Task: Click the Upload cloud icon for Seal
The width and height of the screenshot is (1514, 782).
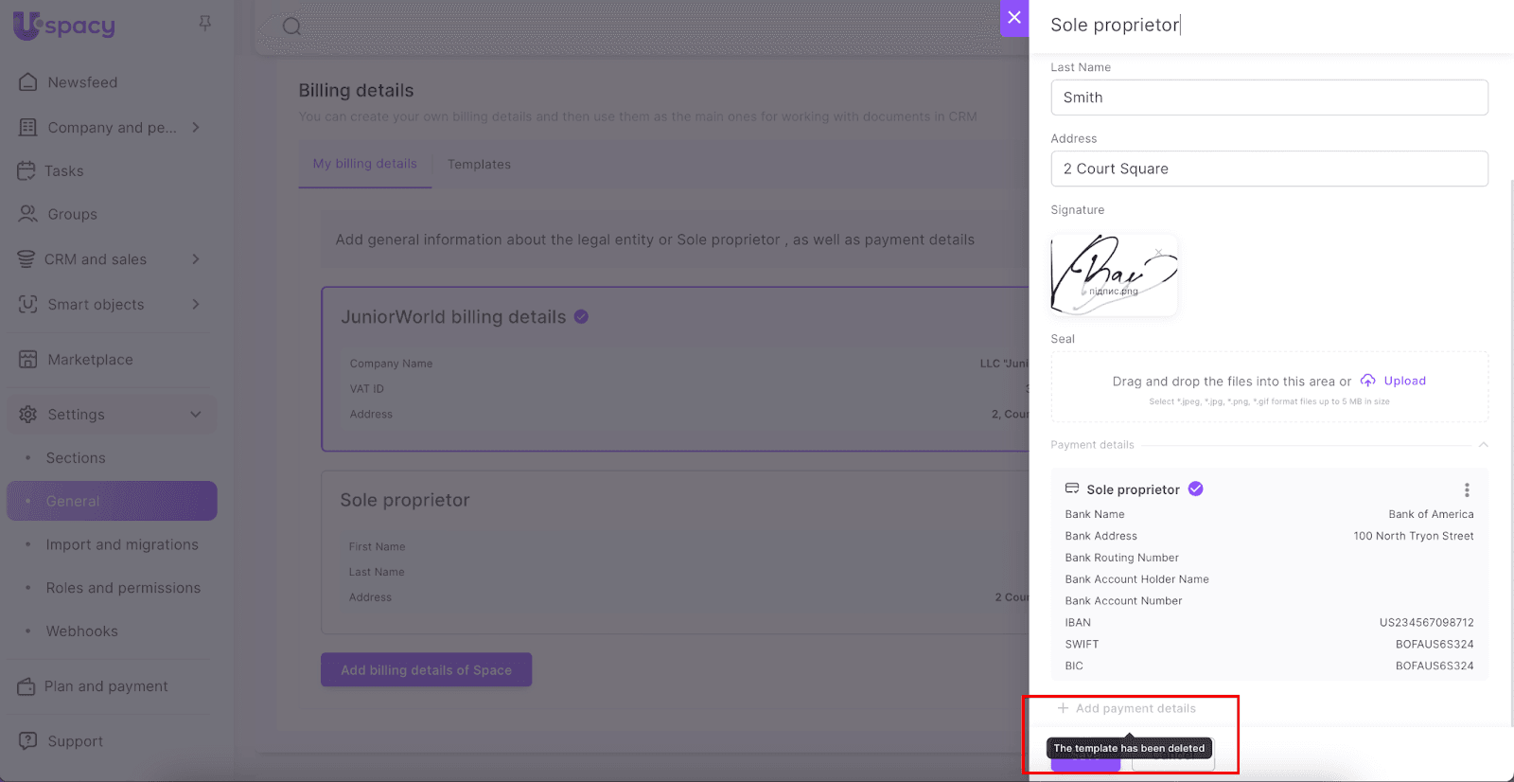Action: coord(1368,381)
